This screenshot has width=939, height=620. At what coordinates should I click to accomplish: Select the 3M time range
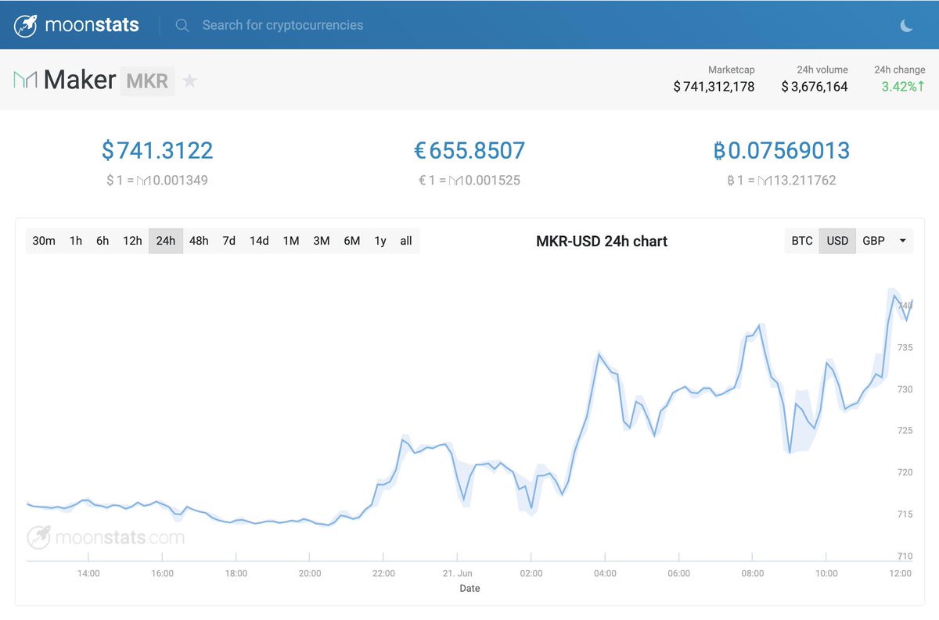[322, 241]
